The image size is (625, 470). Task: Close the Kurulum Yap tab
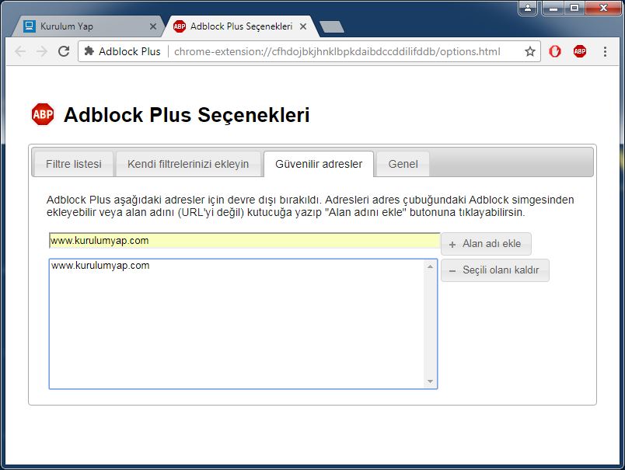click(x=153, y=26)
